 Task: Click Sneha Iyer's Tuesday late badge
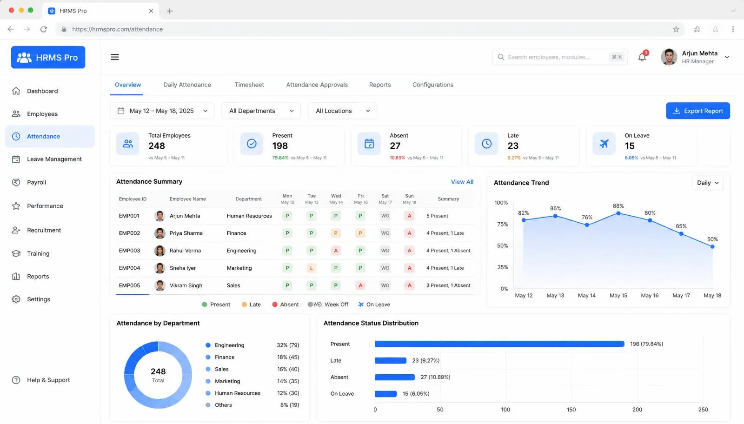click(312, 268)
